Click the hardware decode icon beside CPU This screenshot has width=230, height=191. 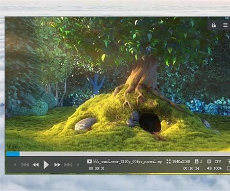tap(209, 161)
